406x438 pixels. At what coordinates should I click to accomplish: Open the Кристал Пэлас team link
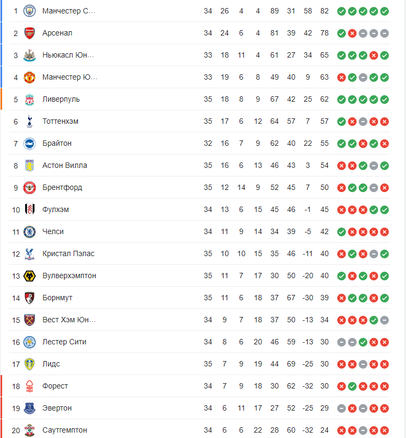pos(68,253)
